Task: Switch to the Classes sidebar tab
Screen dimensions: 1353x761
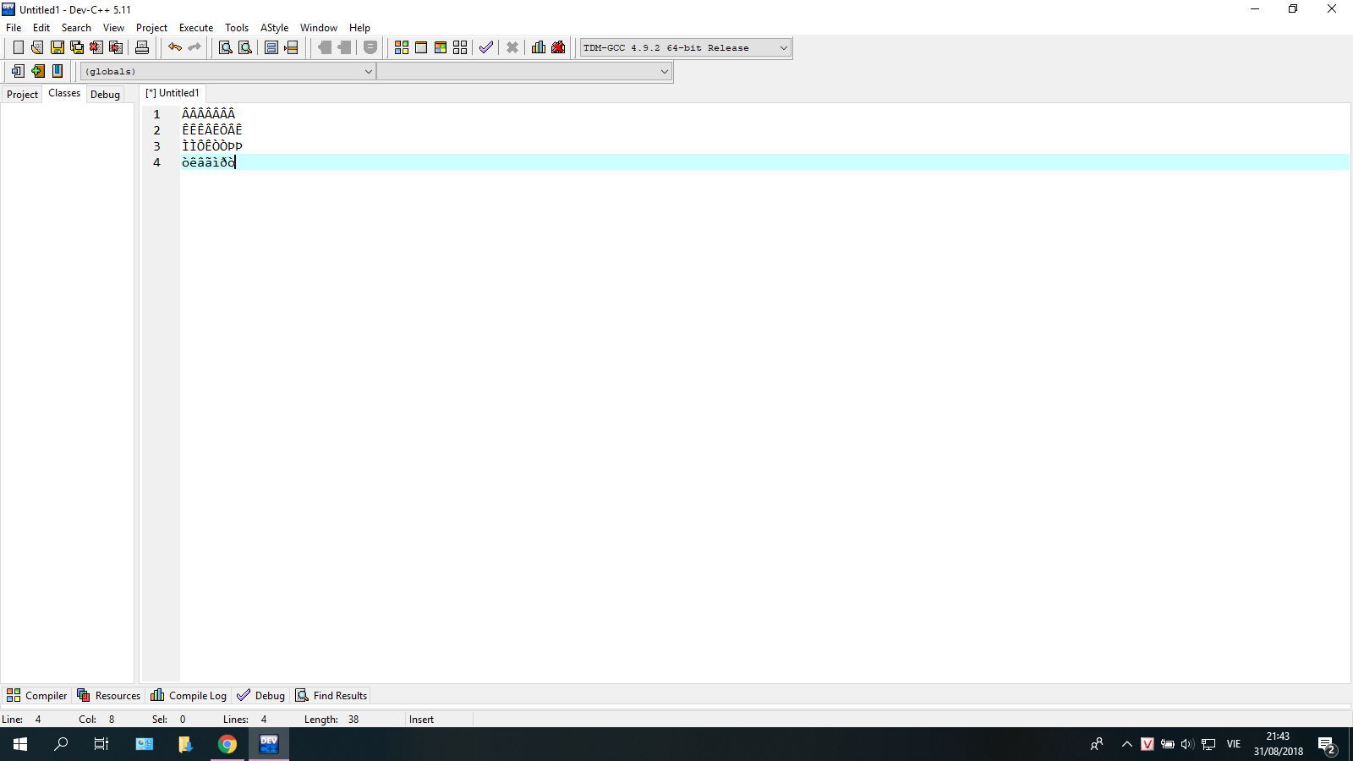Action: 64,93
